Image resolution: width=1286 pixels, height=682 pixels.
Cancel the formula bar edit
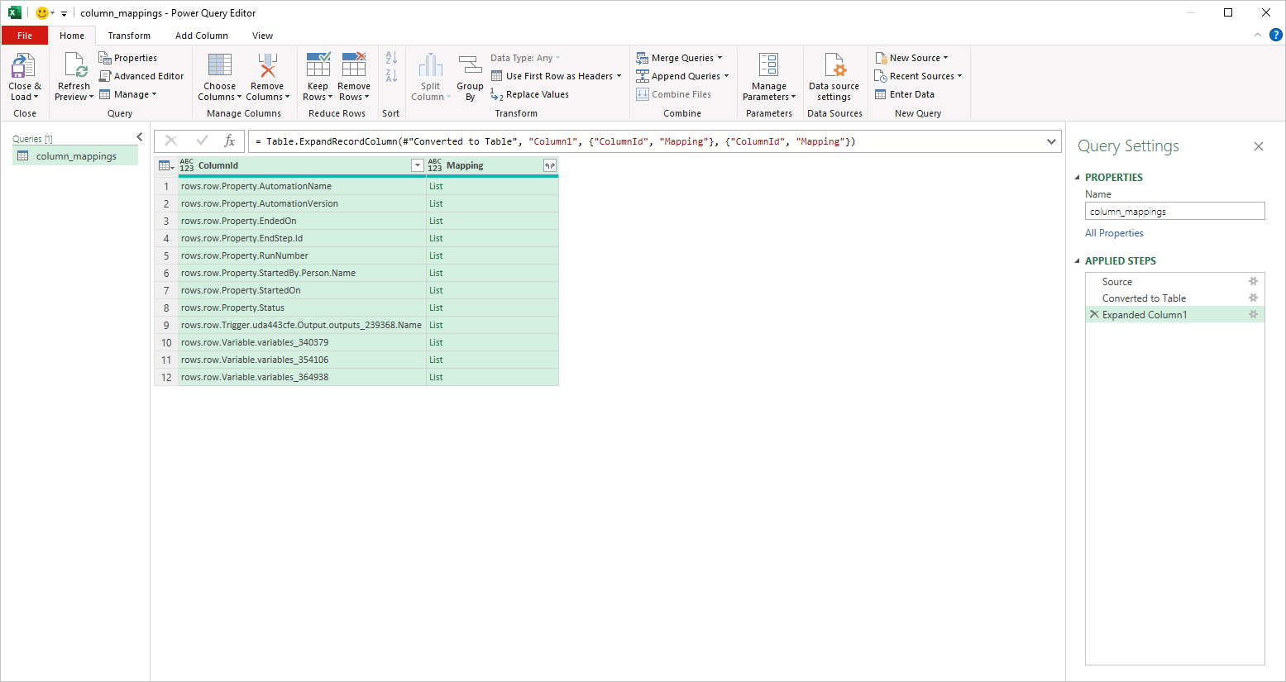click(x=171, y=141)
